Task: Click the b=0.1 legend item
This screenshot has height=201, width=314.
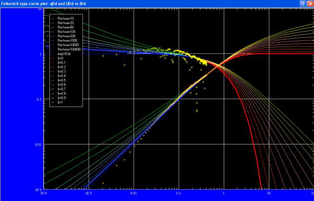Action: (62, 63)
